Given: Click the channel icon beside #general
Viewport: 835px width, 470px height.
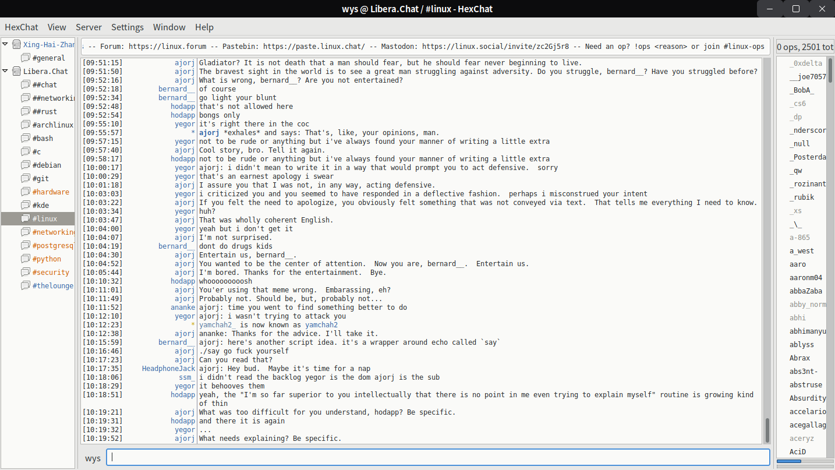Looking at the screenshot, I should (25, 58).
